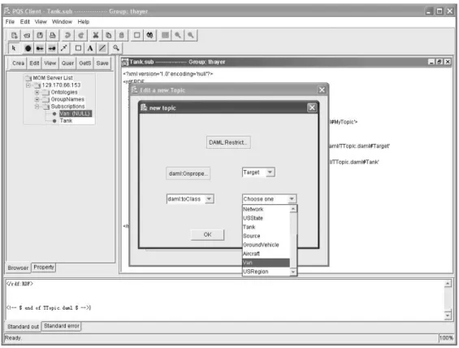Choose USState from the list
Screen dimensions: 459x348
[266, 218]
